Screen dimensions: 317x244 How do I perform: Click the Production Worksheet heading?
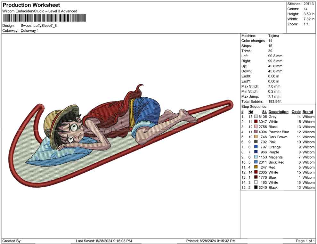pyautogui.click(x=31, y=5)
